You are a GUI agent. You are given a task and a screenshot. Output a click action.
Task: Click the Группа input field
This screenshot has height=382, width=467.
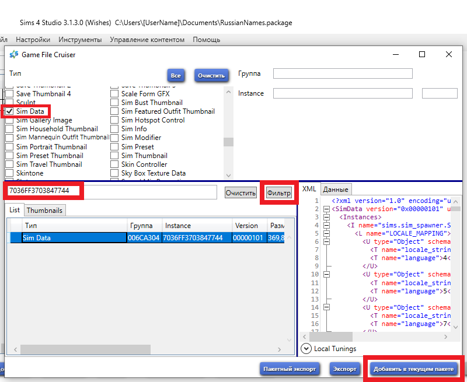pyautogui.click(x=342, y=73)
